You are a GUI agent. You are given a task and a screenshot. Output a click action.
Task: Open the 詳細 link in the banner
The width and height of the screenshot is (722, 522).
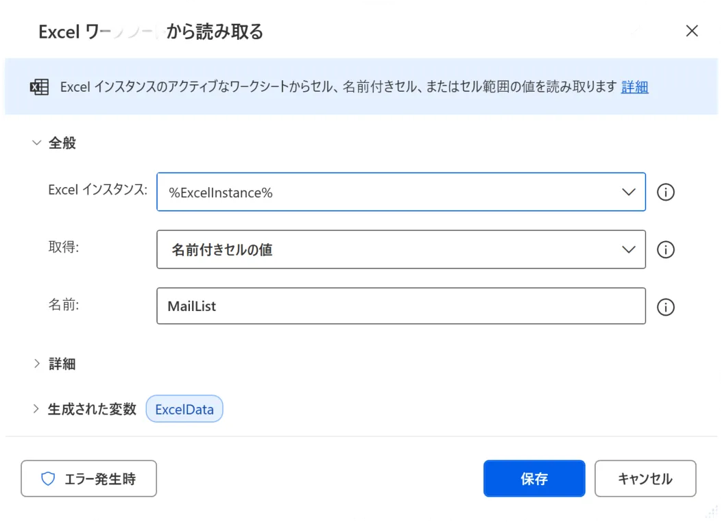634,87
